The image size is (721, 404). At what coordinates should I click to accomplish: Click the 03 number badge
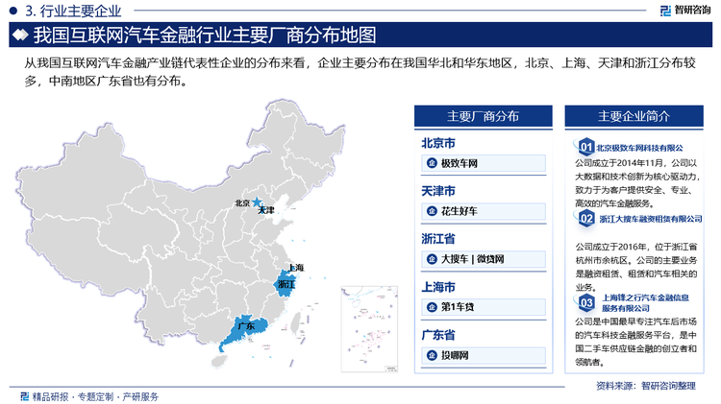pyautogui.click(x=585, y=302)
